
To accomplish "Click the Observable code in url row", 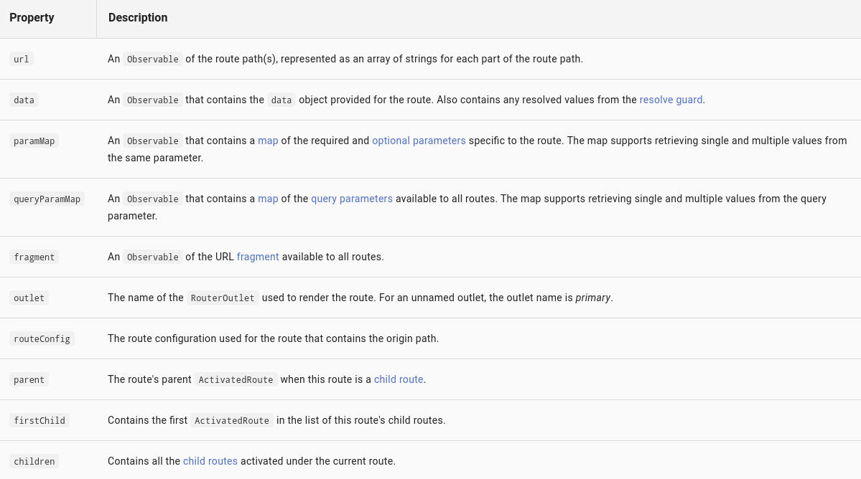I will (x=153, y=60).
